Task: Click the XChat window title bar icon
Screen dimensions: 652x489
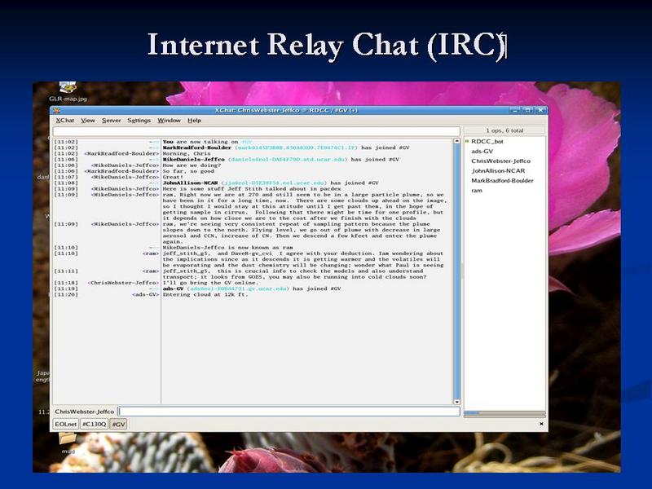Action: tap(57, 110)
